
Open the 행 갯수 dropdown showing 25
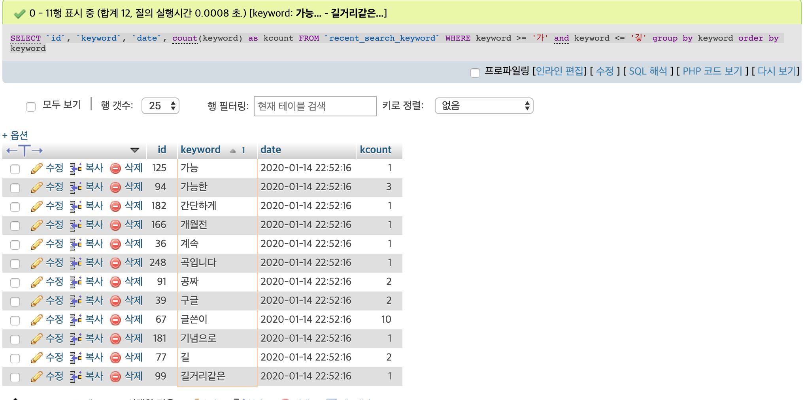(x=160, y=106)
